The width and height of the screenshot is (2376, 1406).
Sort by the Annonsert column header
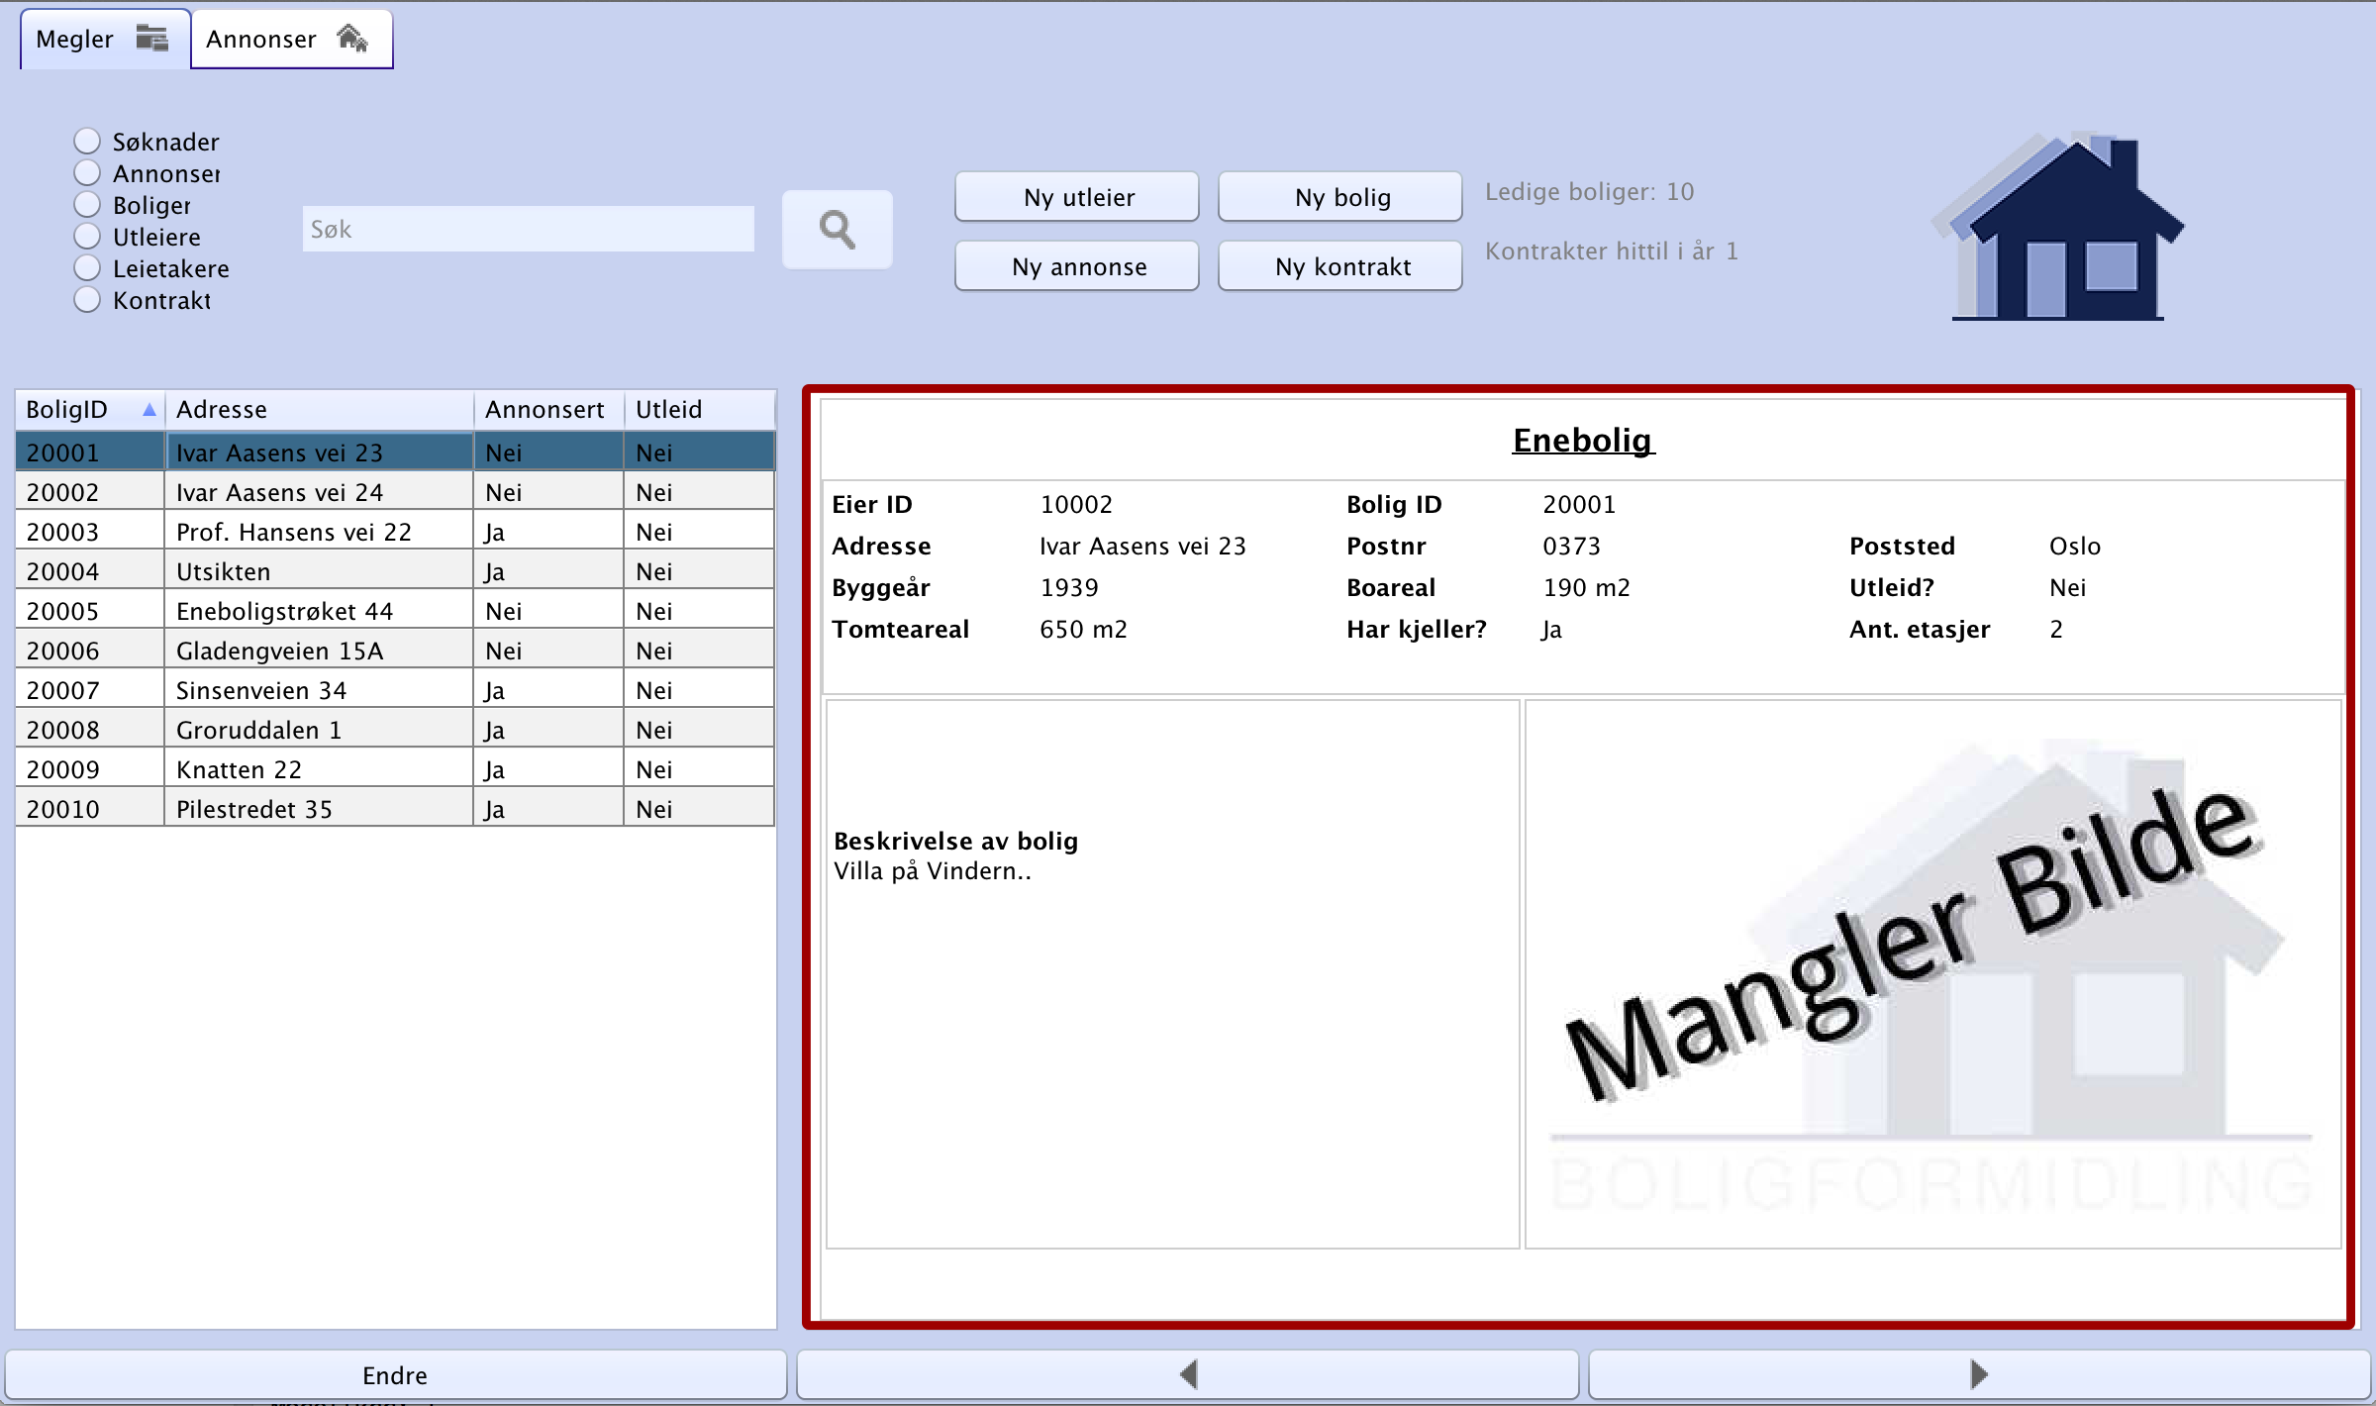click(x=548, y=410)
